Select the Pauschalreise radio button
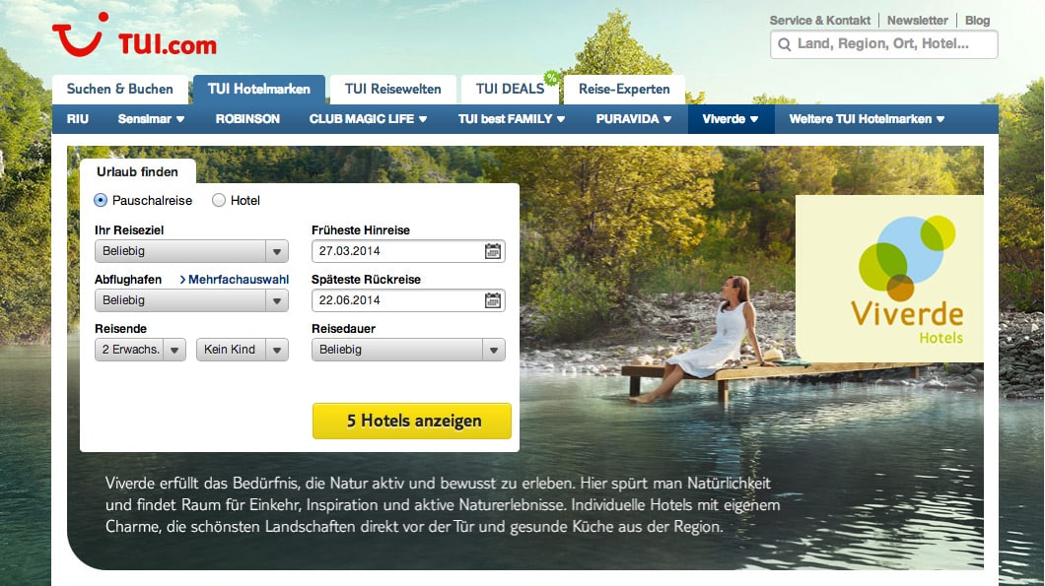The height and width of the screenshot is (586, 1045). point(101,200)
